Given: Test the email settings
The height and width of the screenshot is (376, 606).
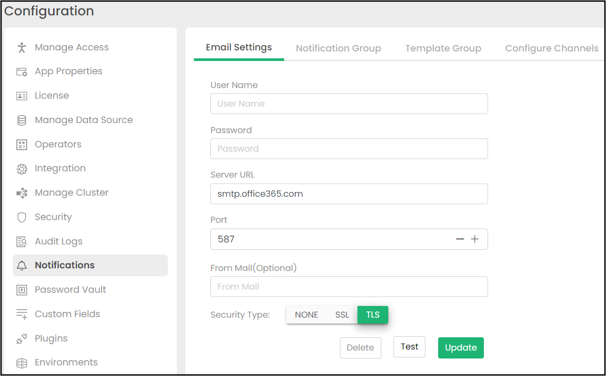Looking at the screenshot, I should tap(409, 347).
